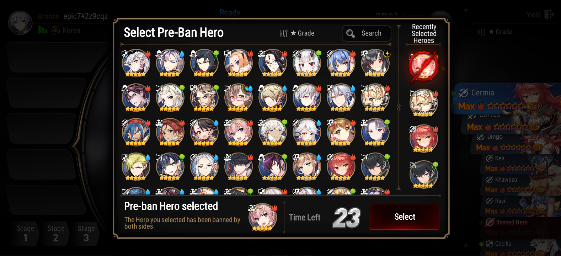Switch to the Stage 2 tab
The width and height of the screenshot is (561, 256).
[x=56, y=233]
